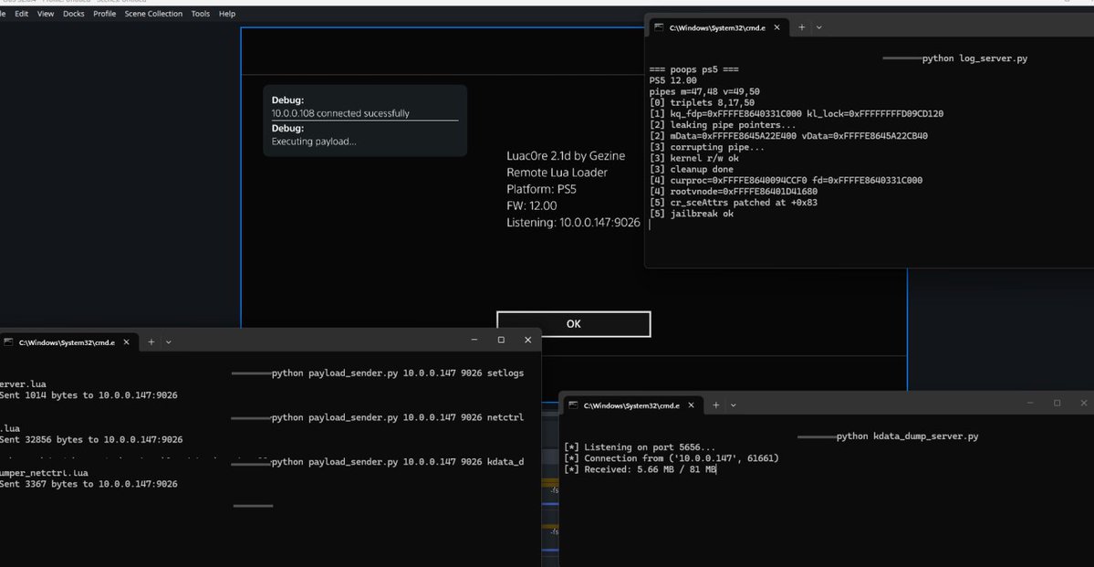Click the '[5] jailbreak ok' line
This screenshot has width=1094, height=567.
[691, 214]
